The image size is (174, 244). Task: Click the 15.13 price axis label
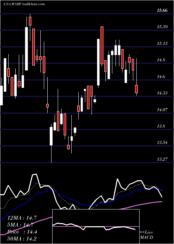tap(162, 44)
